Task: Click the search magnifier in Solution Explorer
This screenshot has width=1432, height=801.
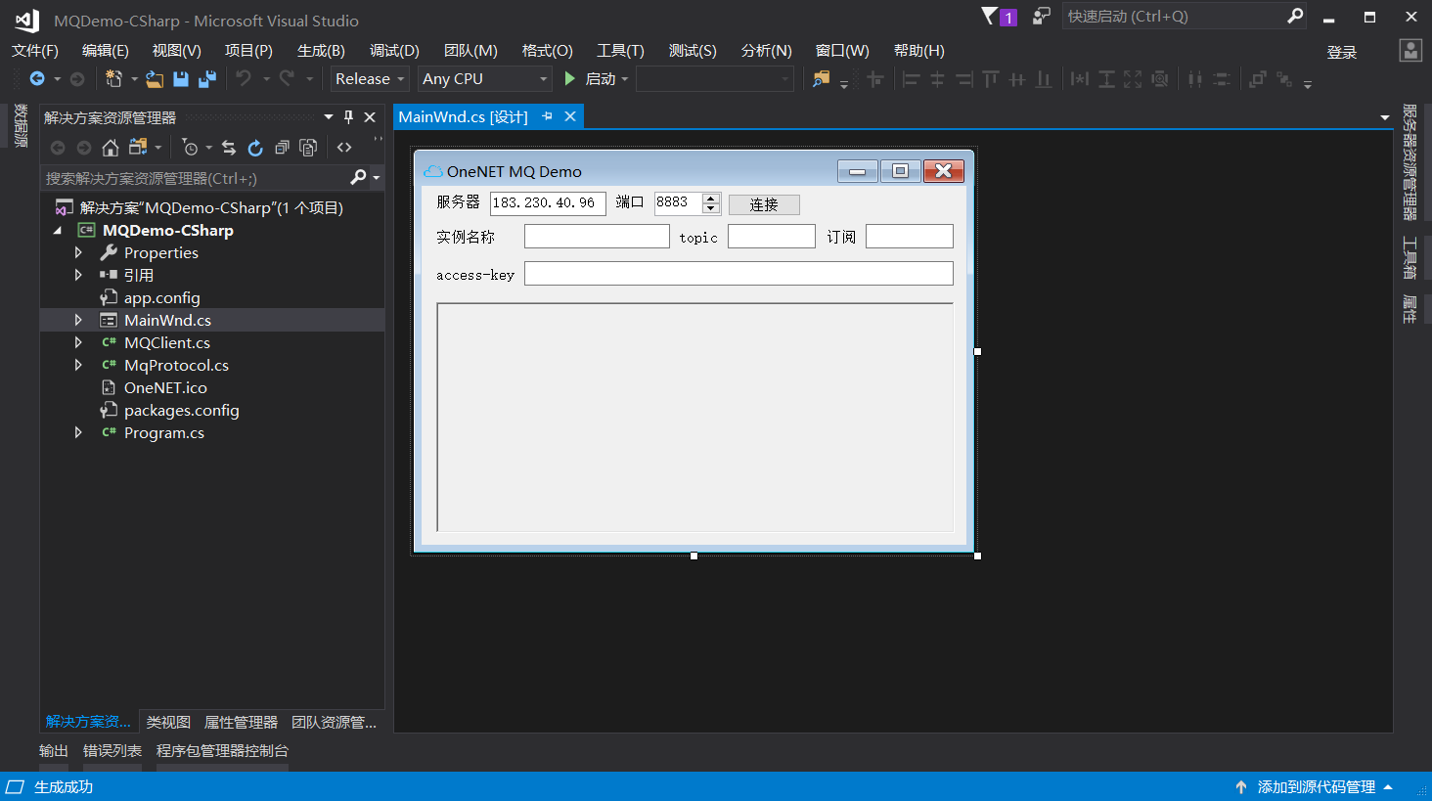Action: coord(358,177)
